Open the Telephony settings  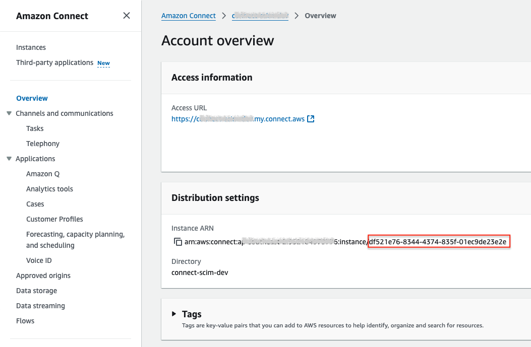[43, 144]
